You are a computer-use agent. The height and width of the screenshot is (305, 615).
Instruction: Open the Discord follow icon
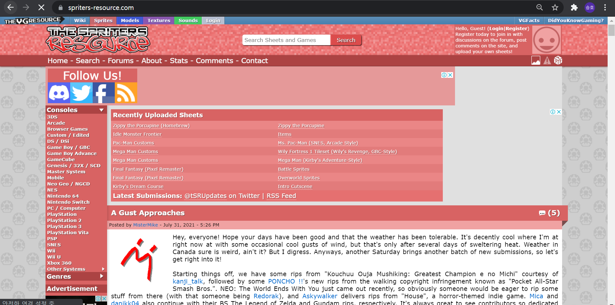pyautogui.click(x=59, y=93)
